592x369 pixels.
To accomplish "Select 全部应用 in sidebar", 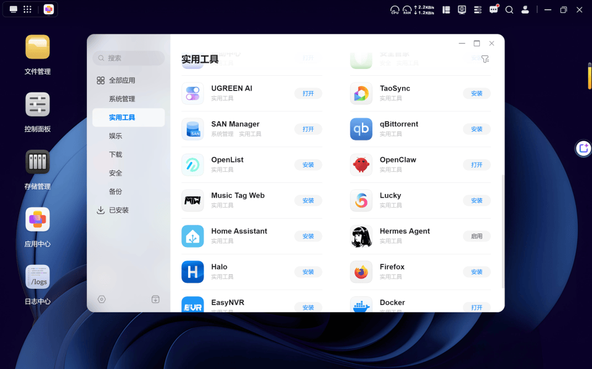I will (x=128, y=80).
